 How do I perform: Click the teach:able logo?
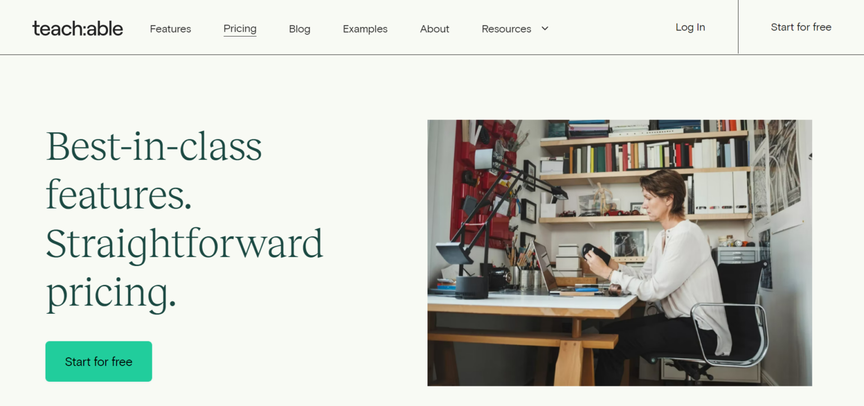pyautogui.click(x=78, y=28)
